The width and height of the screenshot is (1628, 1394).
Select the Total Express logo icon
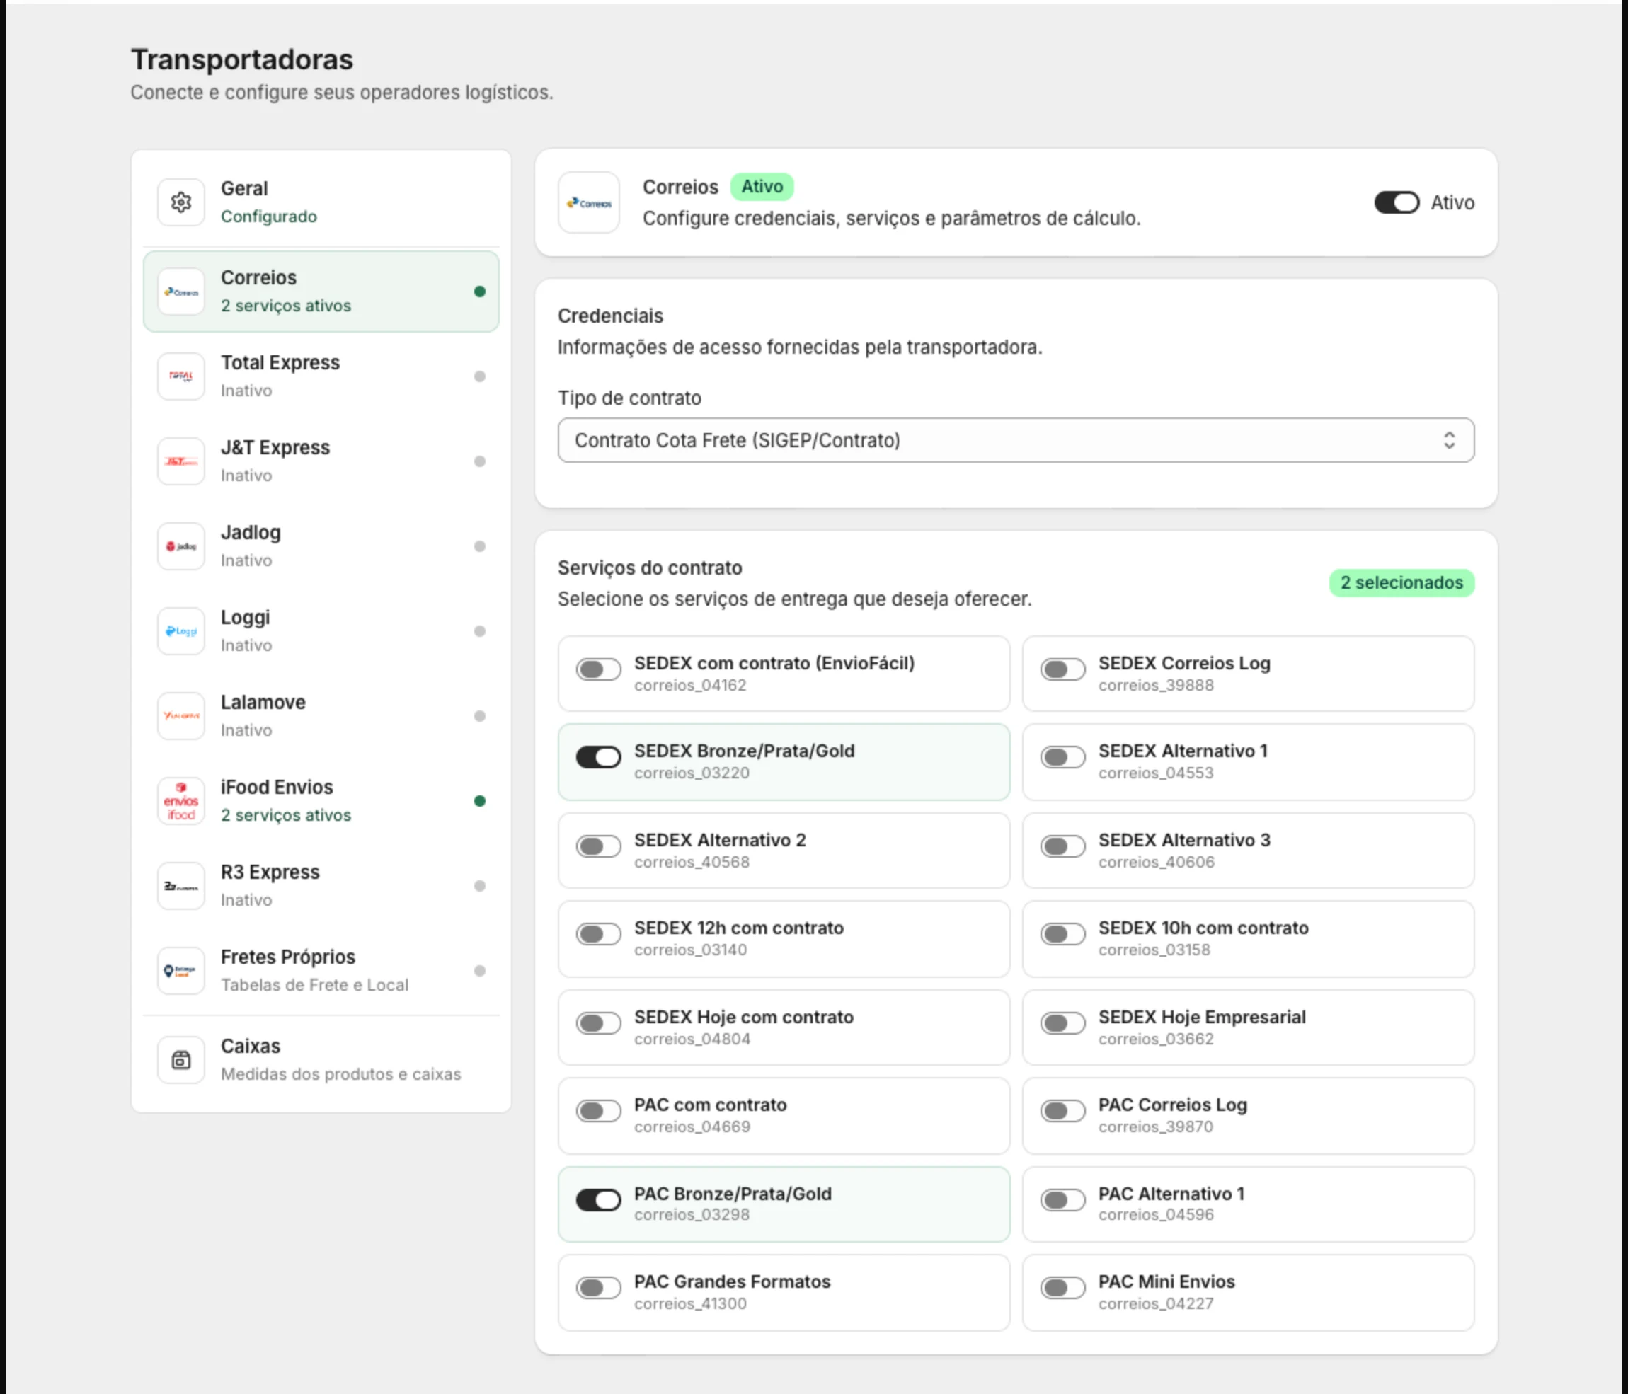(180, 376)
